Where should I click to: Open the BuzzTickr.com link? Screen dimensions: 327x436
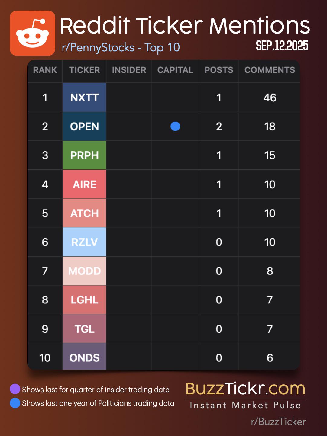(245, 389)
